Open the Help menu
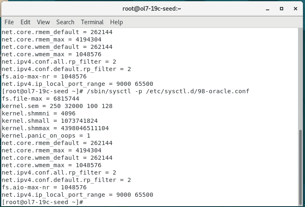The height and width of the screenshot is (207, 305). click(x=116, y=22)
